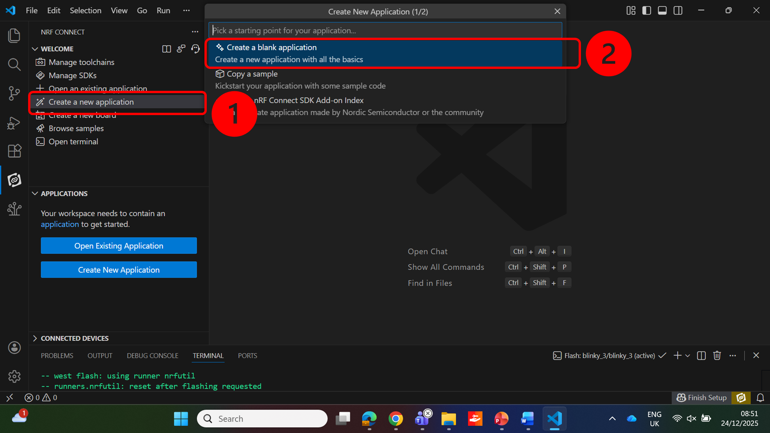Open the Explorer view in activity bar
This screenshot has width=770, height=433.
pyautogui.click(x=14, y=35)
